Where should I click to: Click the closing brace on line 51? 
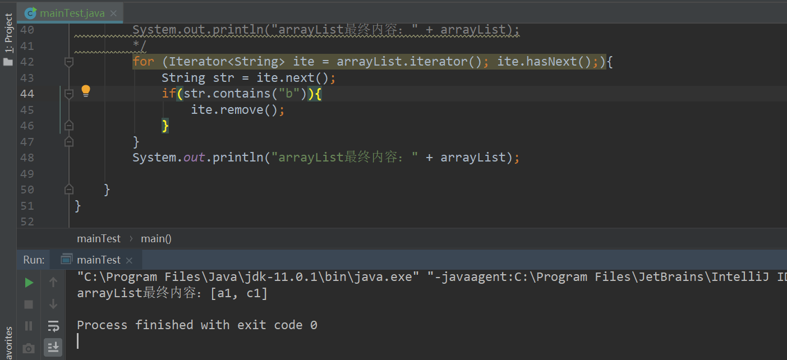(78, 206)
